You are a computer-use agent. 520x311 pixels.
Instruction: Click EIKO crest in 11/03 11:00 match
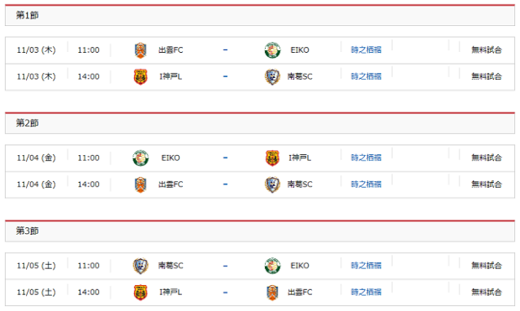point(273,50)
